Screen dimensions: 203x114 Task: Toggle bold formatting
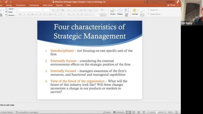(x=20, y=14)
